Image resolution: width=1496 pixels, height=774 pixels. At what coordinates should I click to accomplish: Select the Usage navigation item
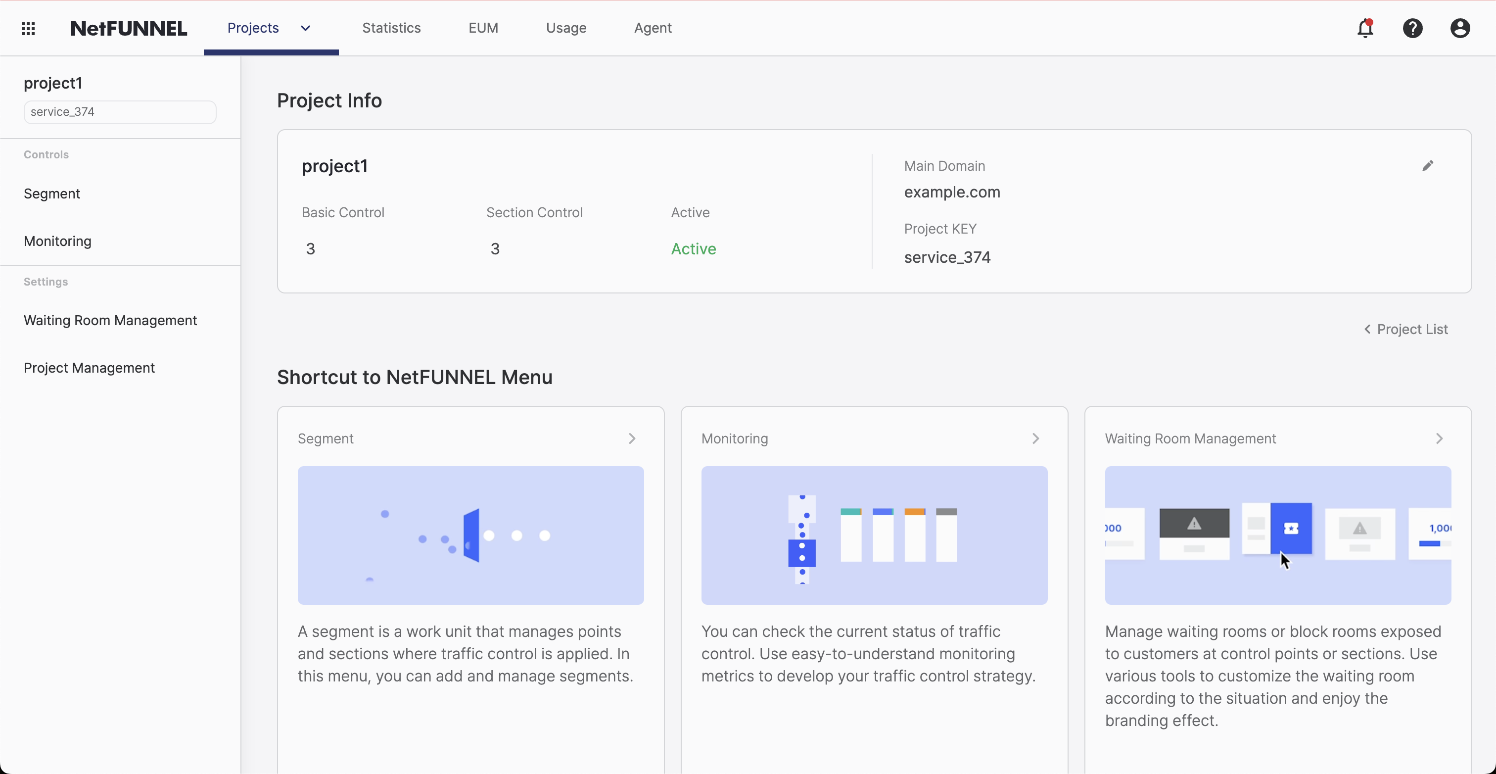click(565, 28)
